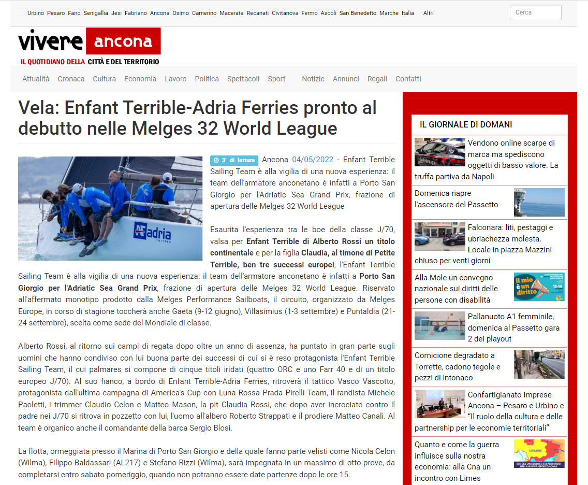The width and height of the screenshot is (588, 485).
Task: Open the Altri cities dropdown
Action: tap(428, 13)
